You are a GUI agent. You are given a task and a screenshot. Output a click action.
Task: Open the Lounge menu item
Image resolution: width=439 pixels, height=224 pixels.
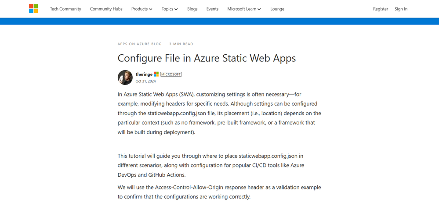277,9
